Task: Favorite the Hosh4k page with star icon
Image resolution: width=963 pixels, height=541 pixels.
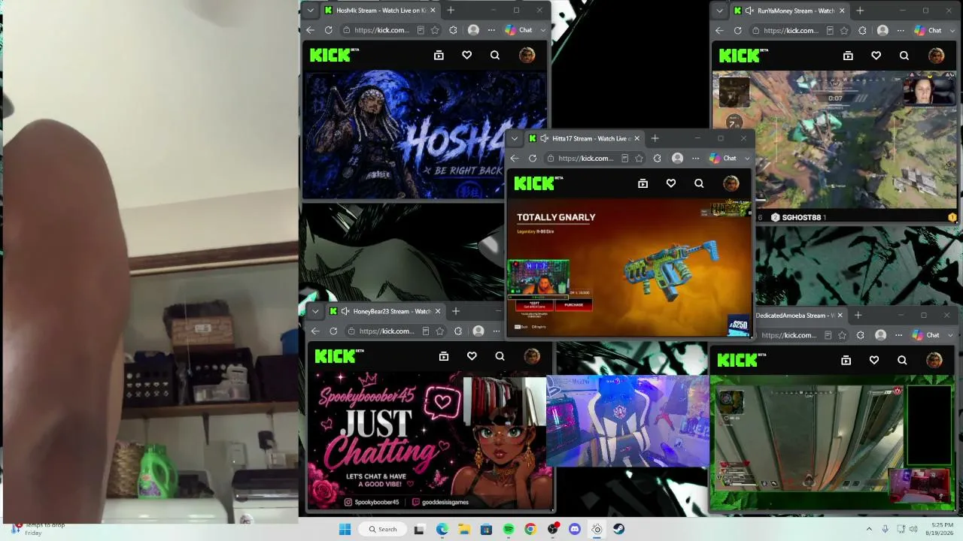Action: click(435, 30)
